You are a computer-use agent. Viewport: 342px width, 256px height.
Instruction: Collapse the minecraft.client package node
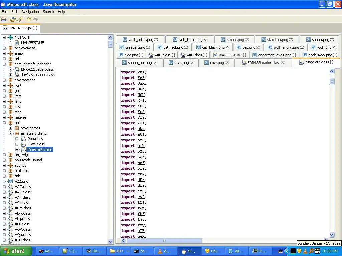10,133
